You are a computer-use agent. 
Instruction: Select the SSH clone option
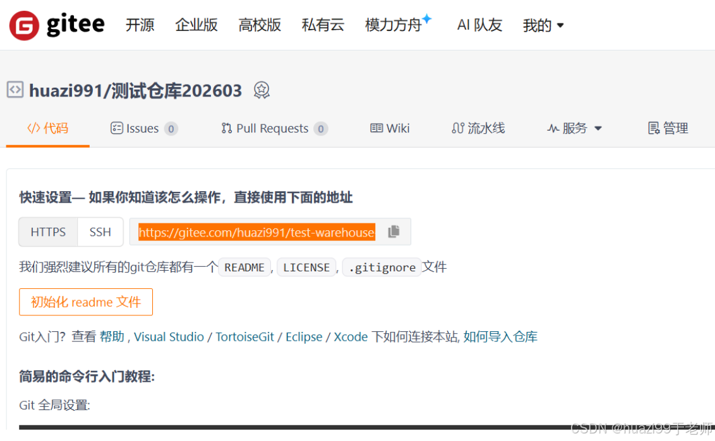pyautogui.click(x=100, y=232)
